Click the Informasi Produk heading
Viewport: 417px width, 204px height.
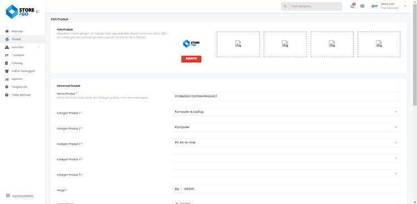68,86
